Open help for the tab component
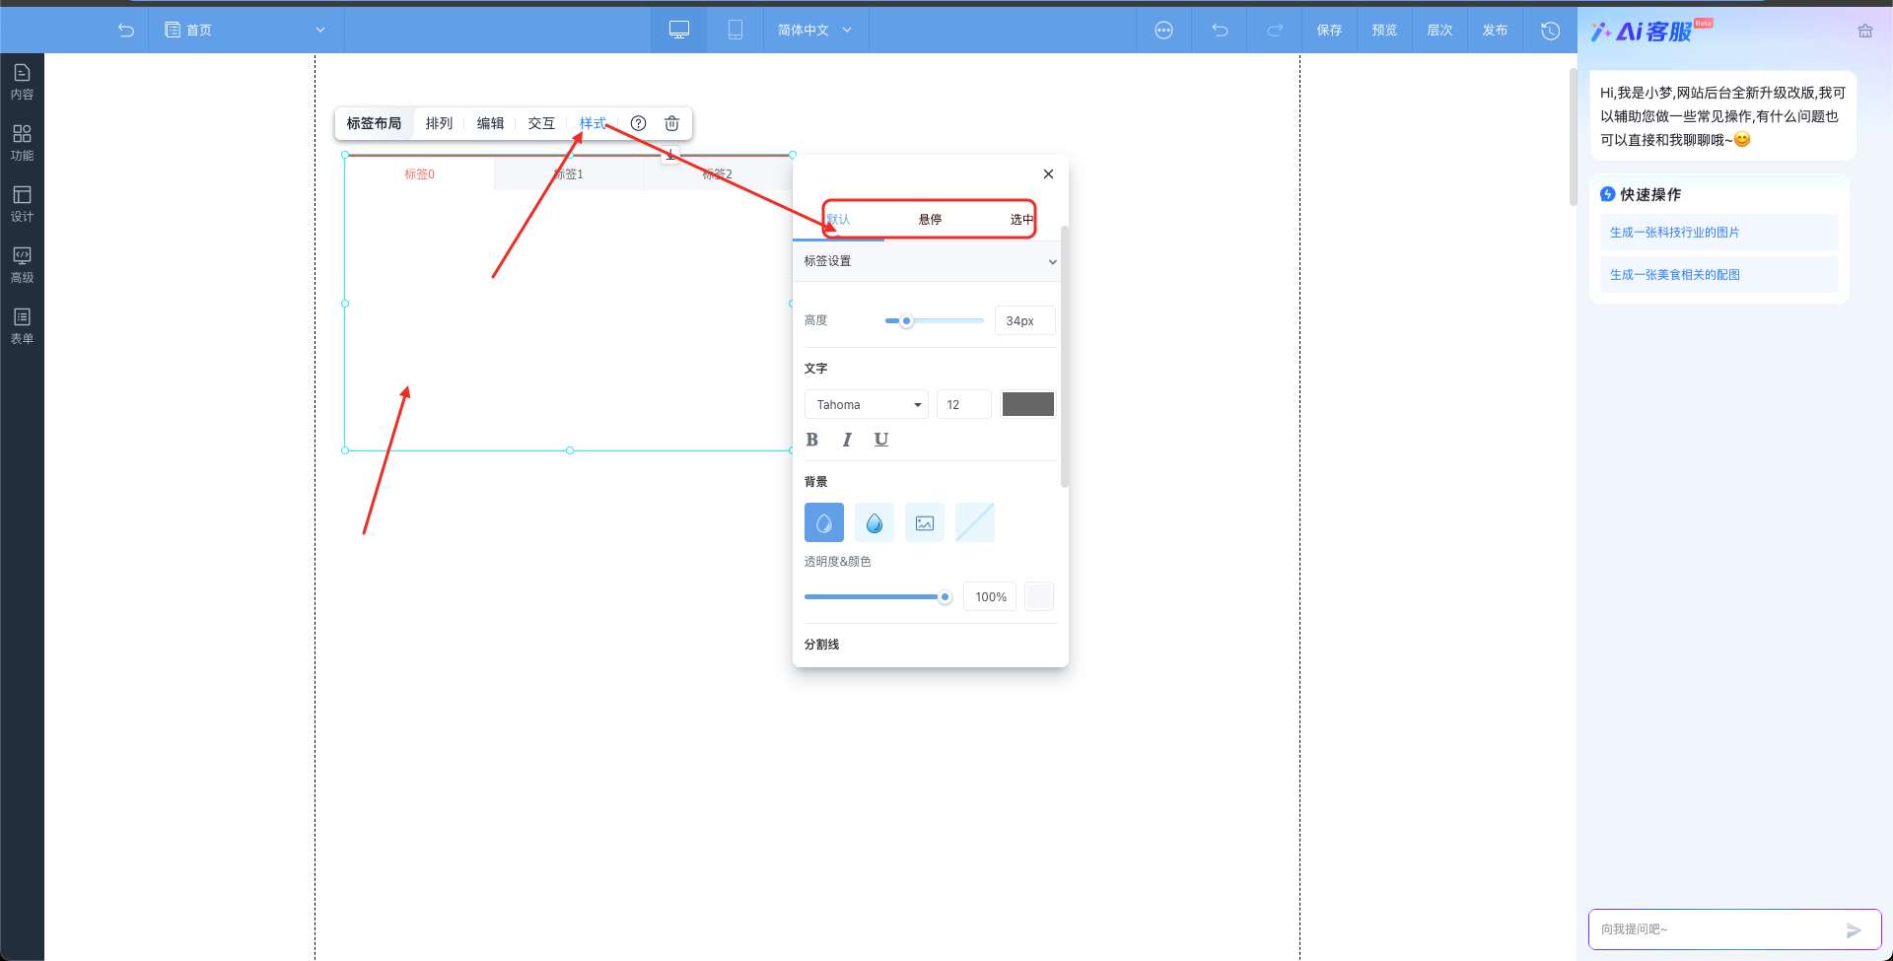The image size is (1893, 961). click(638, 123)
